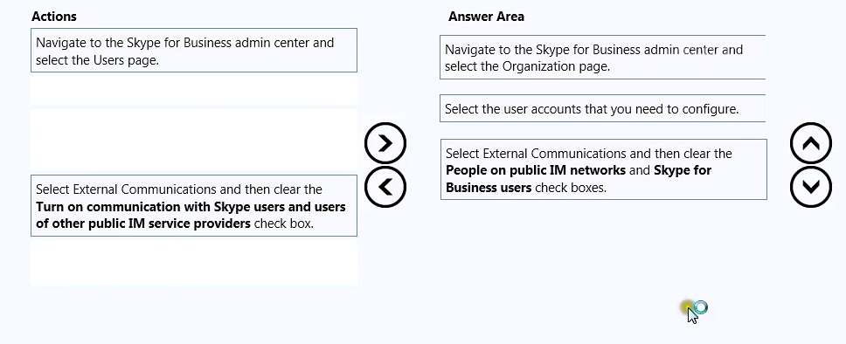Click bold 'of other public IM service providers' text
The image size is (846, 344).
143,224
